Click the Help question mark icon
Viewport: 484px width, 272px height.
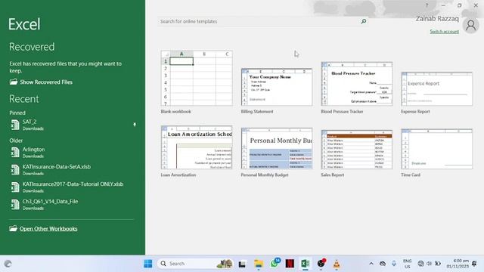[x=427, y=5]
